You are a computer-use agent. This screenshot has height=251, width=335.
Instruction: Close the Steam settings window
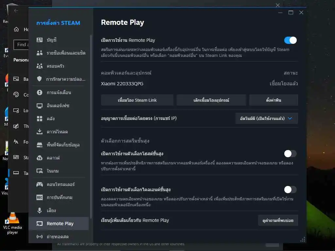point(301,13)
